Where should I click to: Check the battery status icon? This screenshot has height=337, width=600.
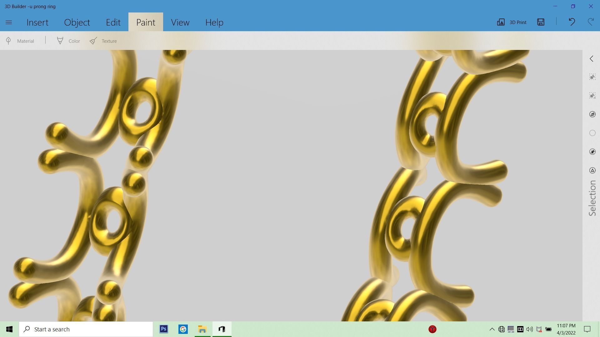tap(548, 329)
